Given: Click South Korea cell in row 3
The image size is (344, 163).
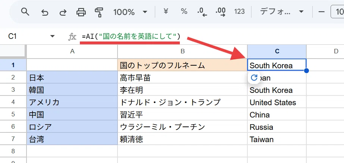Looking at the screenshot, I should pos(277,90).
